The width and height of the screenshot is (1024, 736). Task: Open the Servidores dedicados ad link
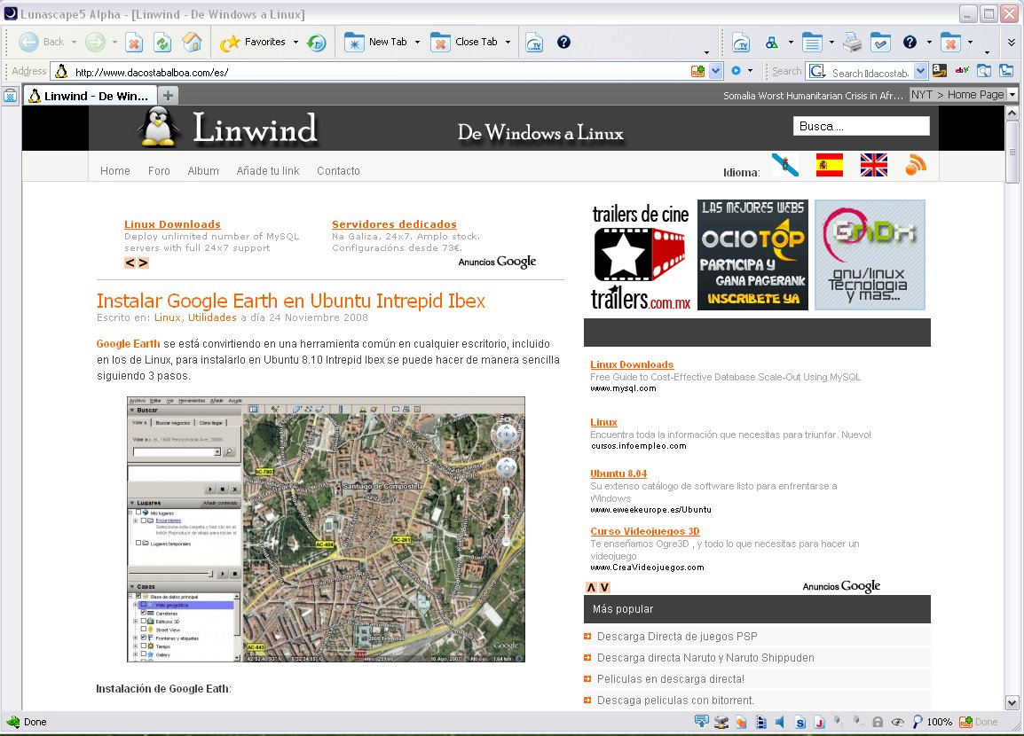pyautogui.click(x=395, y=224)
